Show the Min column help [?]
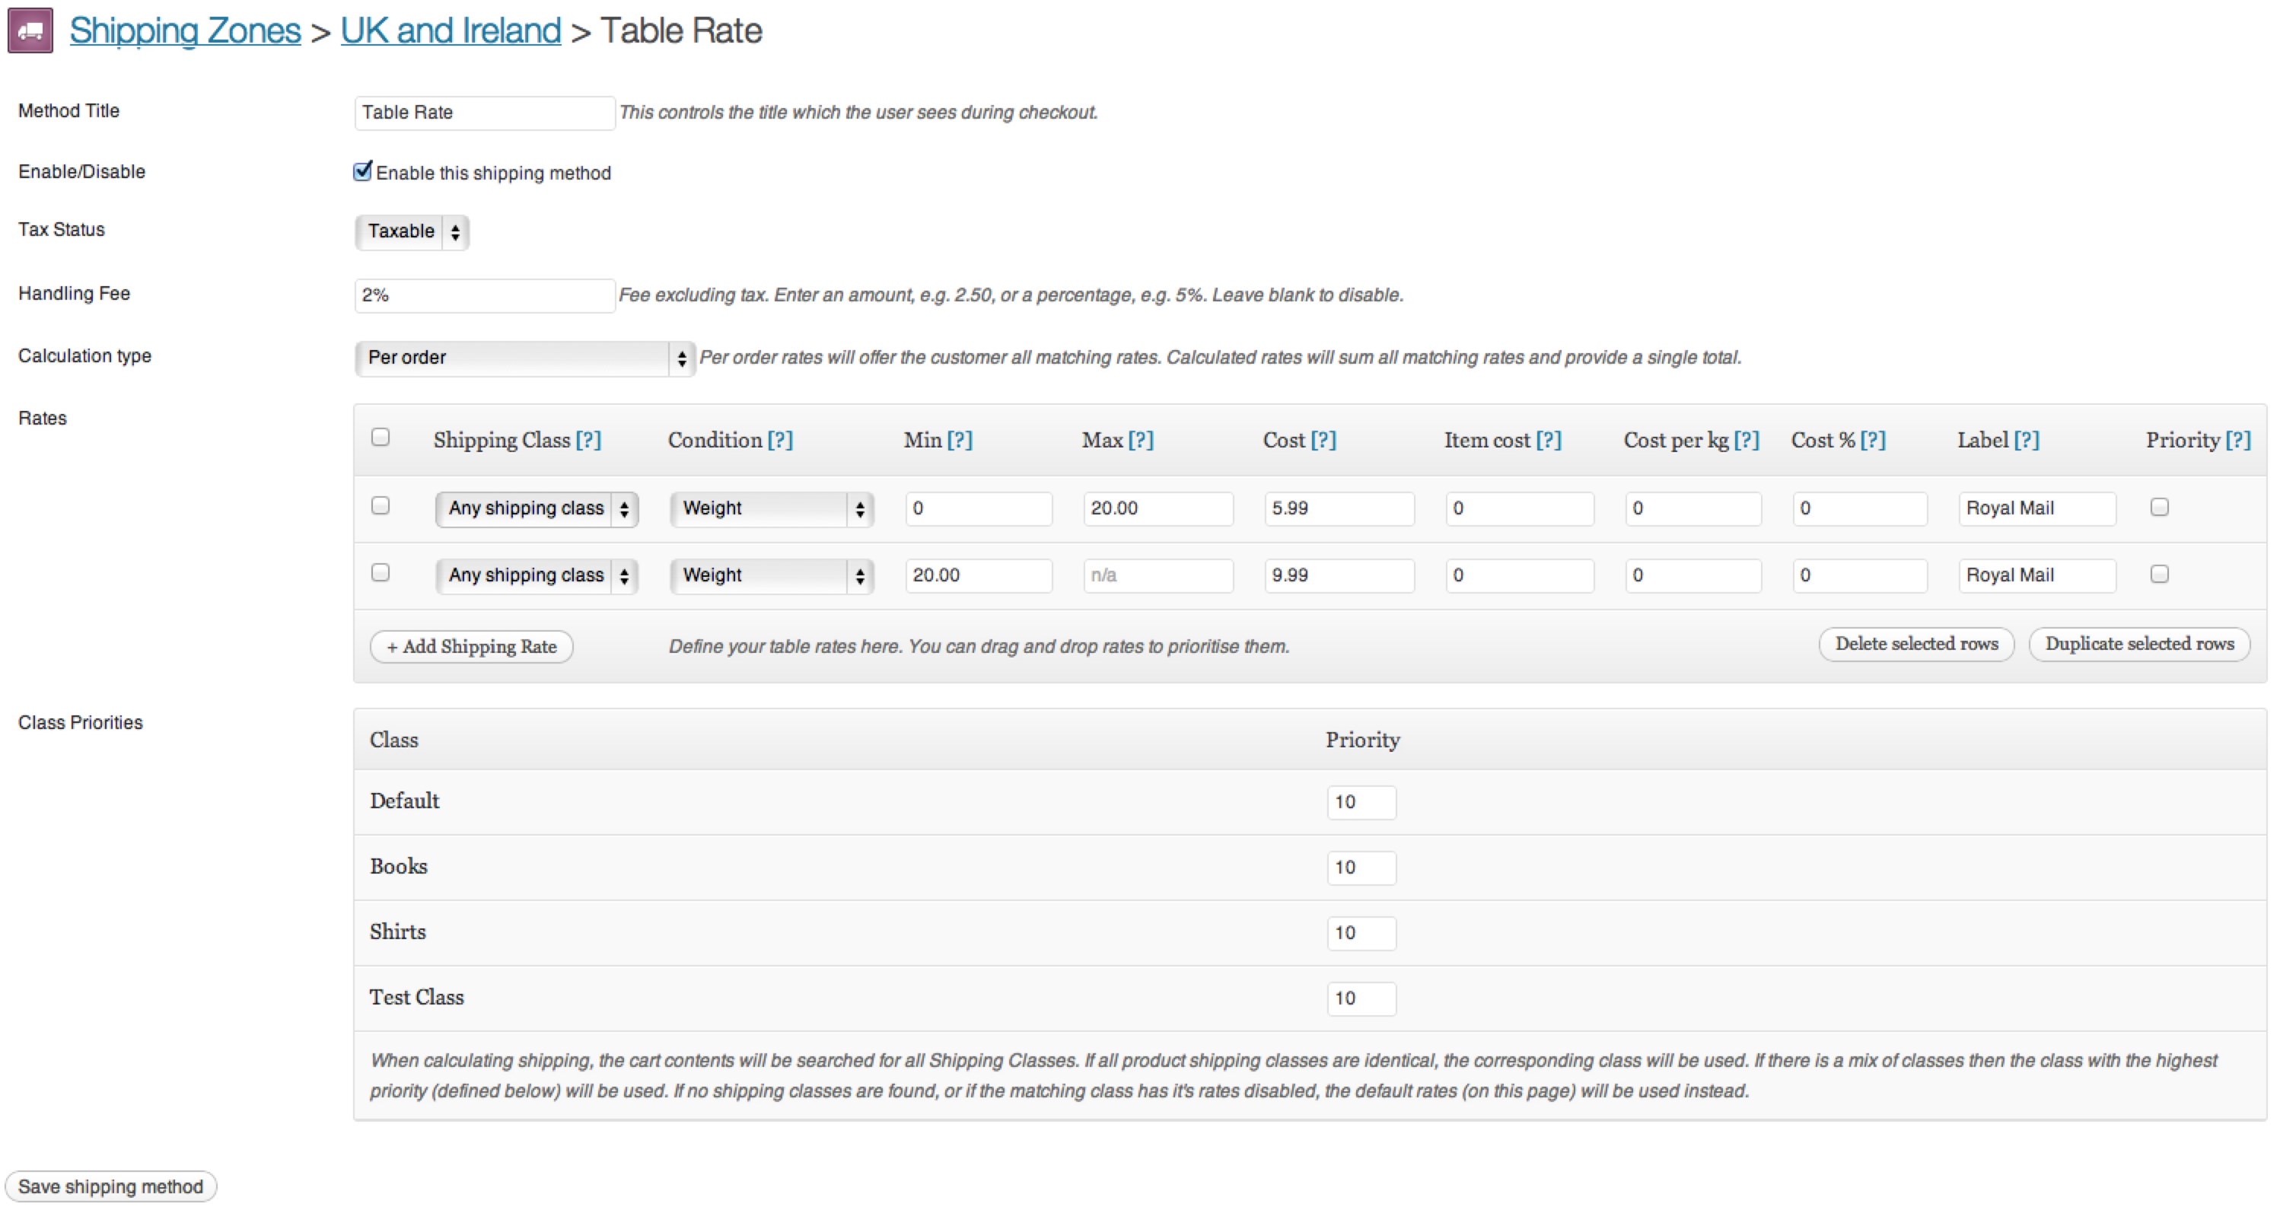 point(960,440)
